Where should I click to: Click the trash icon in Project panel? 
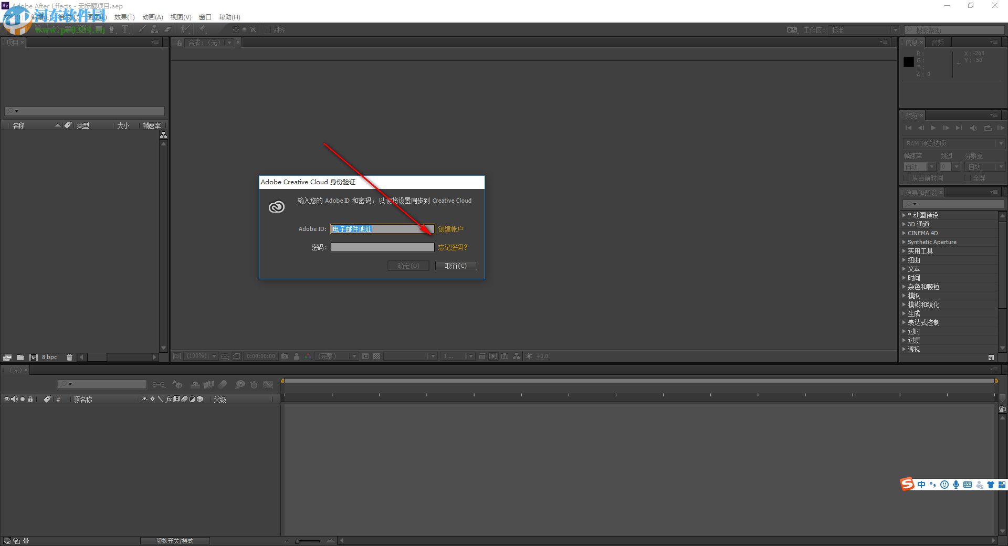69,358
